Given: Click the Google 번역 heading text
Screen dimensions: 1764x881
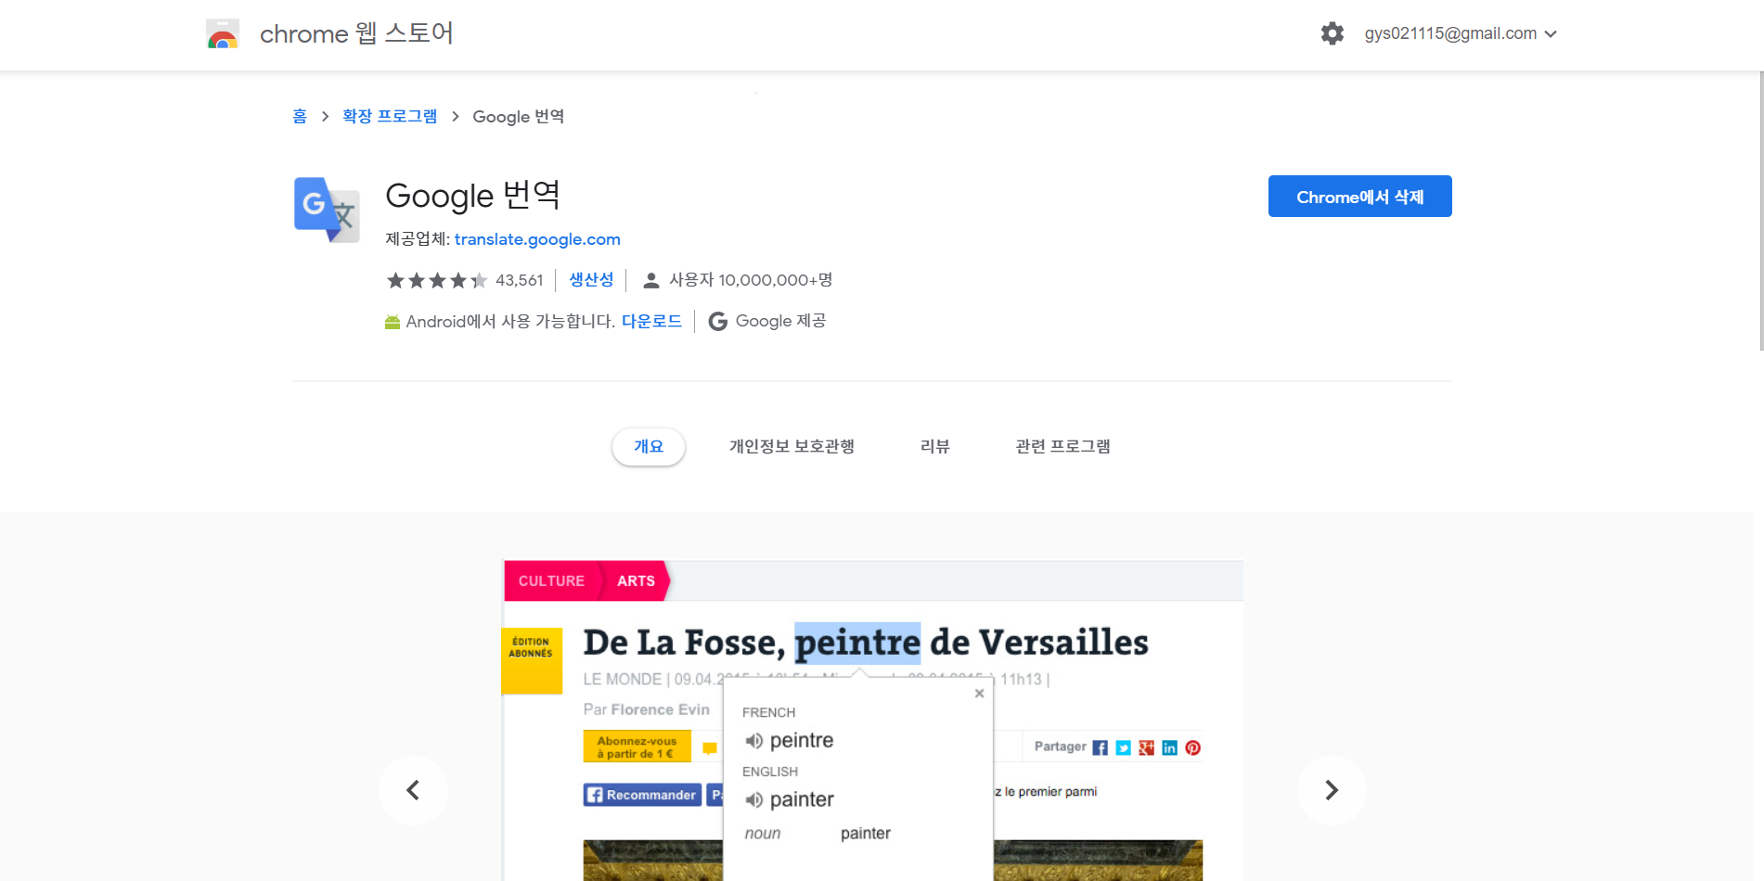Looking at the screenshot, I should [473, 196].
